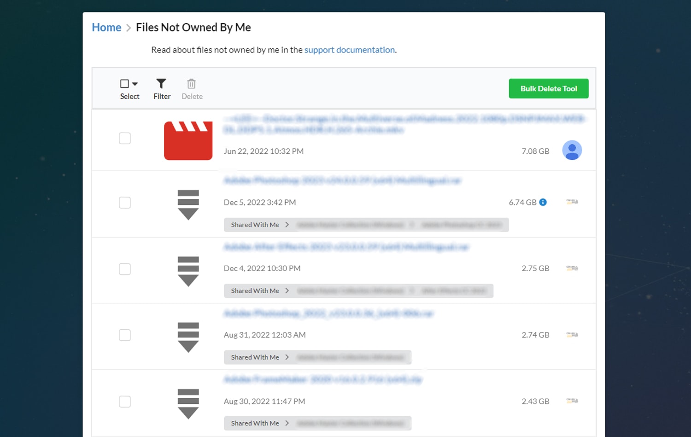This screenshot has height=437, width=691.
Task: Click the Home breadcrumb
Action: 106,27
